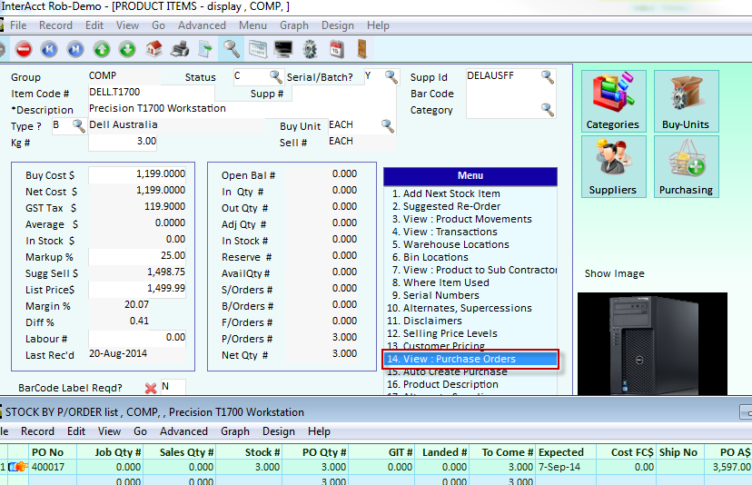
Task: Select 14. View : Purchase Orders
Action: 470,359
